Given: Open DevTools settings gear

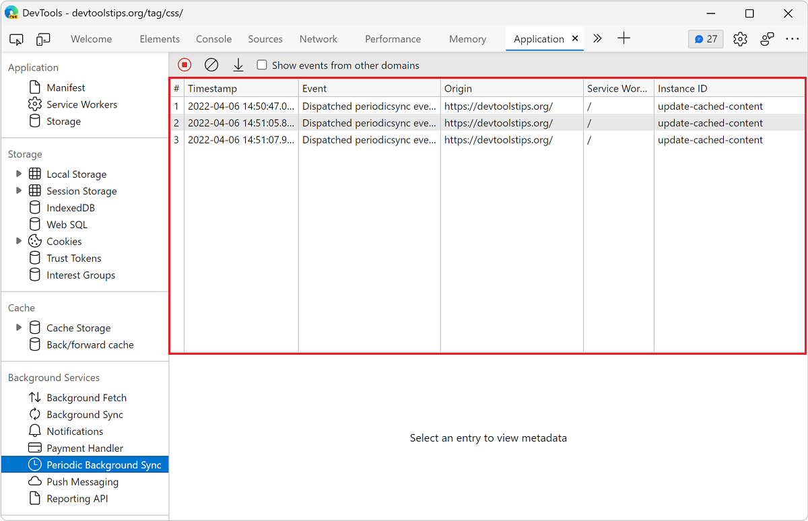Looking at the screenshot, I should pyautogui.click(x=740, y=39).
